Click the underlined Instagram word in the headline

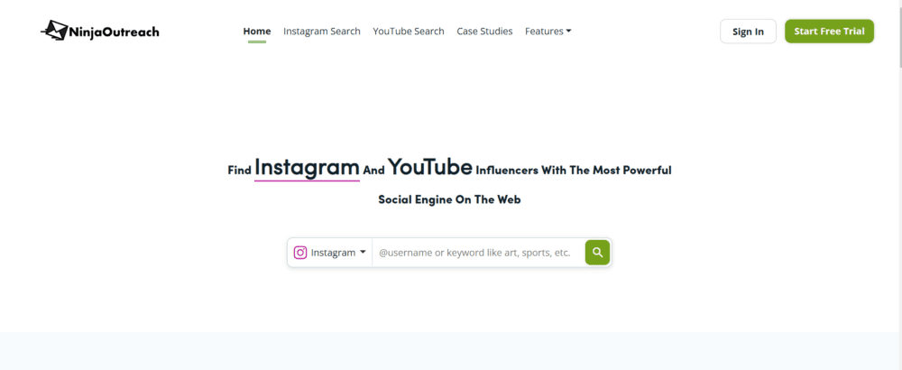(308, 168)
